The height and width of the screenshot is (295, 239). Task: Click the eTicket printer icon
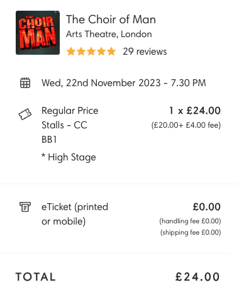(x=25, y=207)
